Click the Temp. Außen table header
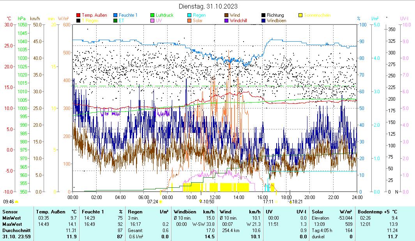415x241 pixels. click(x=51, y=212)
